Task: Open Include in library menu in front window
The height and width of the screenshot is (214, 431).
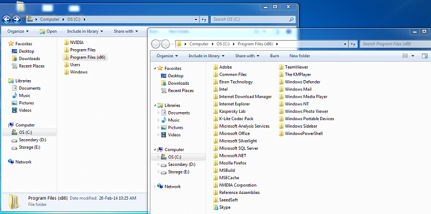Action: [x=206, y=56]
